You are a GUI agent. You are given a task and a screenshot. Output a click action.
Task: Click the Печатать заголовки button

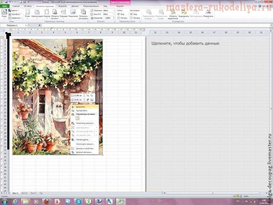(83, 14)
